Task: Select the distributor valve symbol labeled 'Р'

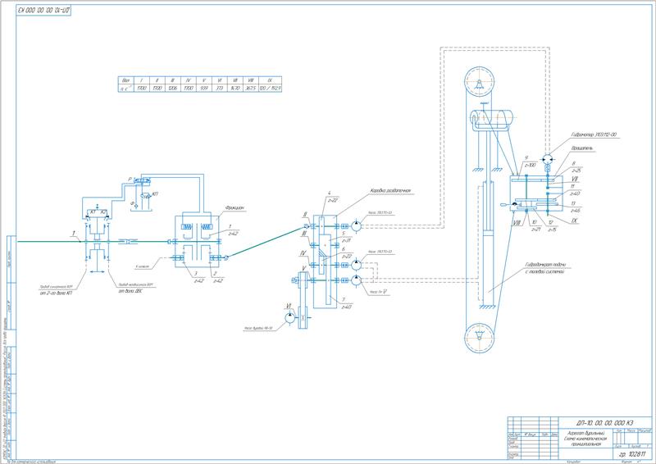Action: [142, 180]
